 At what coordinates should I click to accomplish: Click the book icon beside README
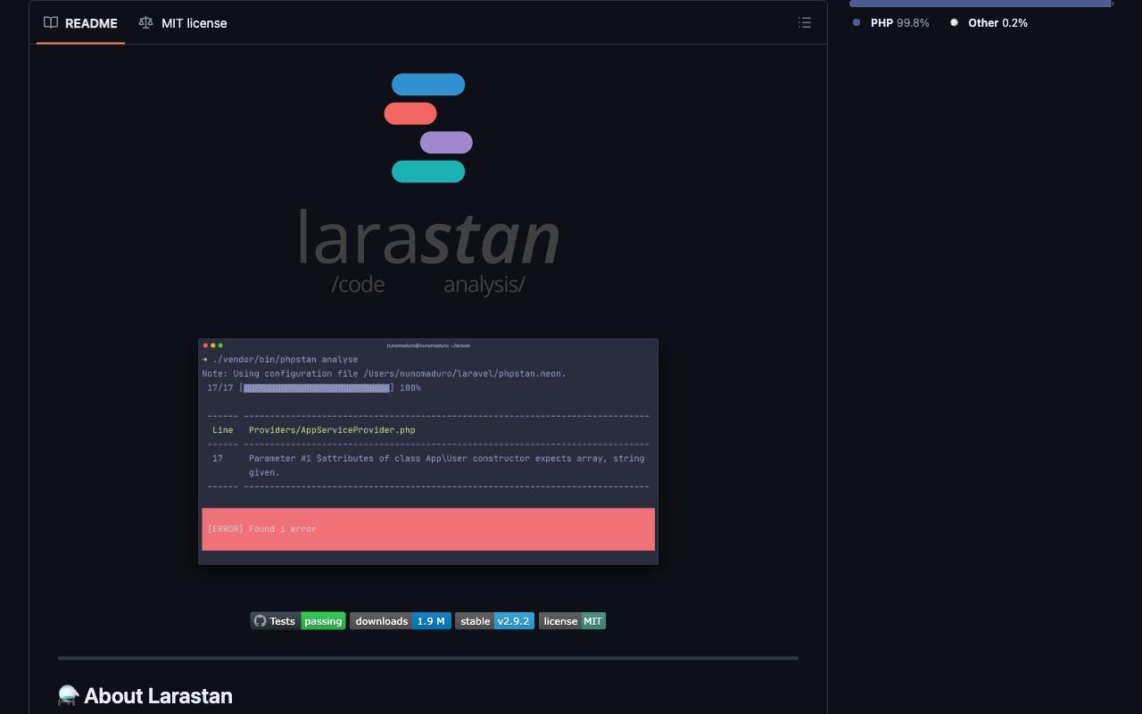click(x=51, y=23)
